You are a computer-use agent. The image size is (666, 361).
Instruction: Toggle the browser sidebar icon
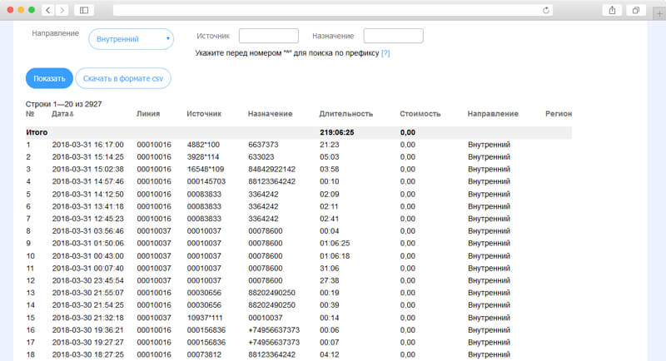point(84,10)
